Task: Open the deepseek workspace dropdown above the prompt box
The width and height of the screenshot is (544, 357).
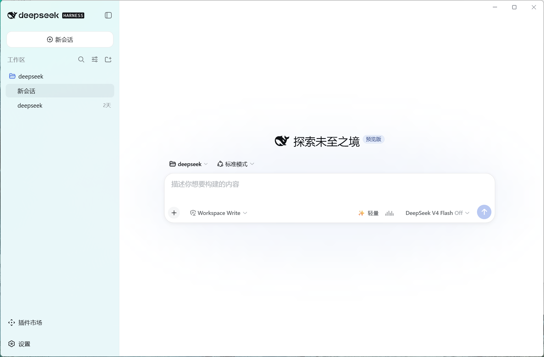Action: point(189,164)
